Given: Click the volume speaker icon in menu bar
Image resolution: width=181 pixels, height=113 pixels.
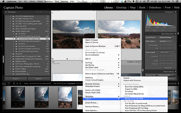Looking at the screenshot, I should tap(144, 2).
